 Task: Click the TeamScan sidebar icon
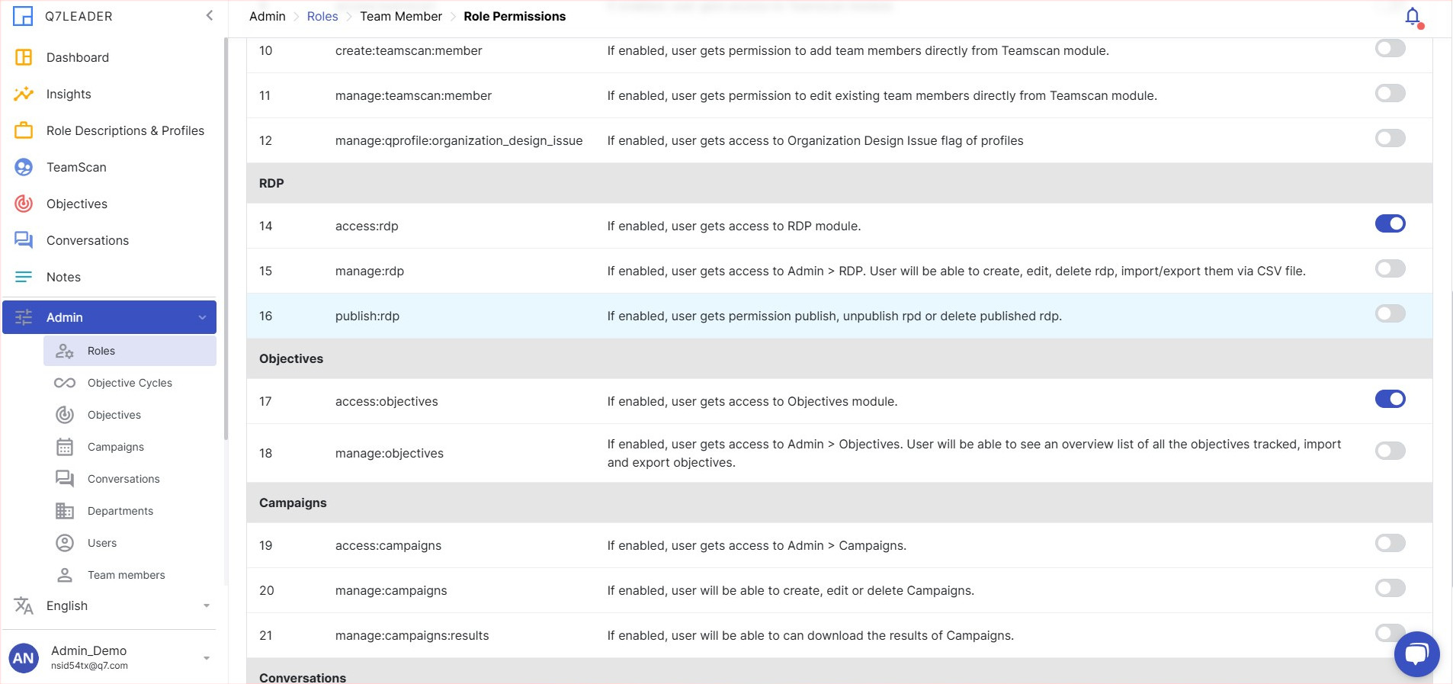pos(24,167)
